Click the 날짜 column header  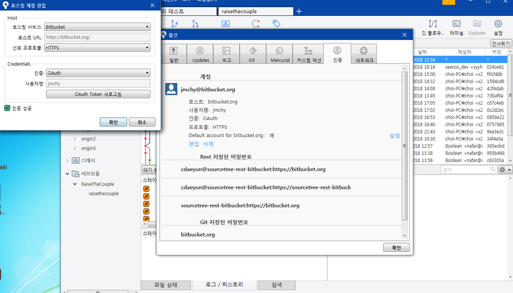click(423, 52)
